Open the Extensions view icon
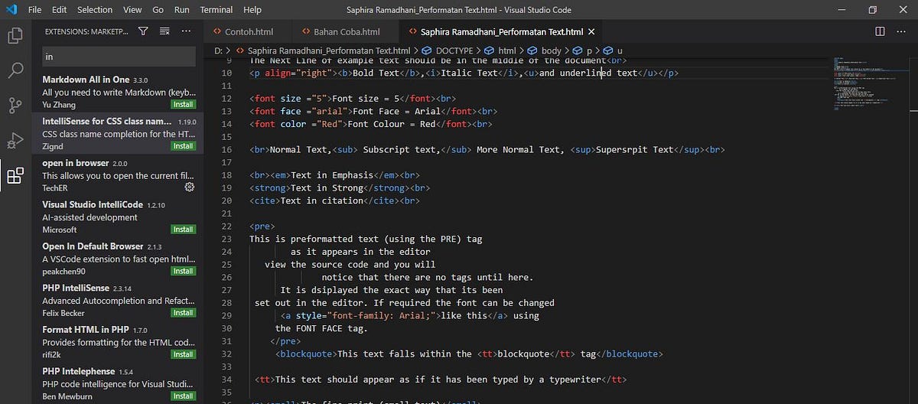The width and height of the screenshot is (918, 404). 15,176
